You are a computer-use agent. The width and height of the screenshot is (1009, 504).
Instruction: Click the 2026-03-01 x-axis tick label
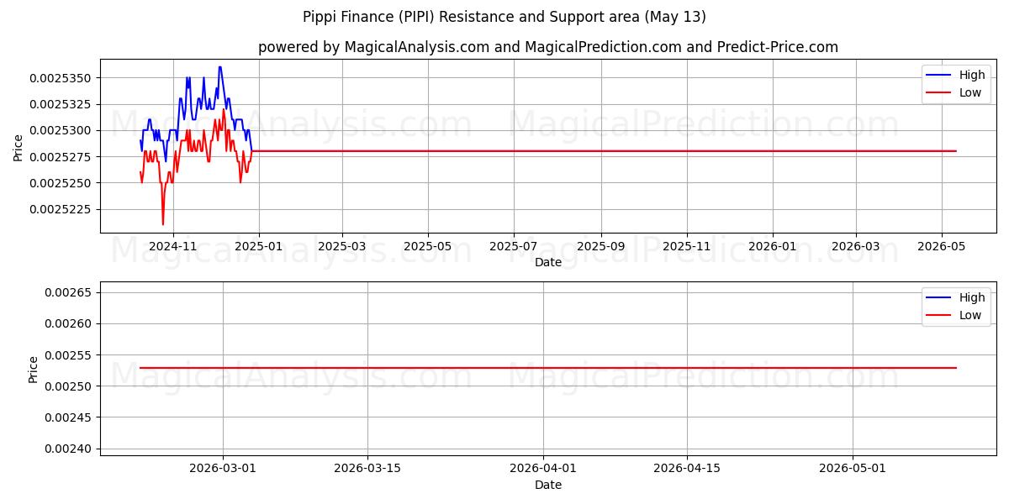click(x=222, y=469)
